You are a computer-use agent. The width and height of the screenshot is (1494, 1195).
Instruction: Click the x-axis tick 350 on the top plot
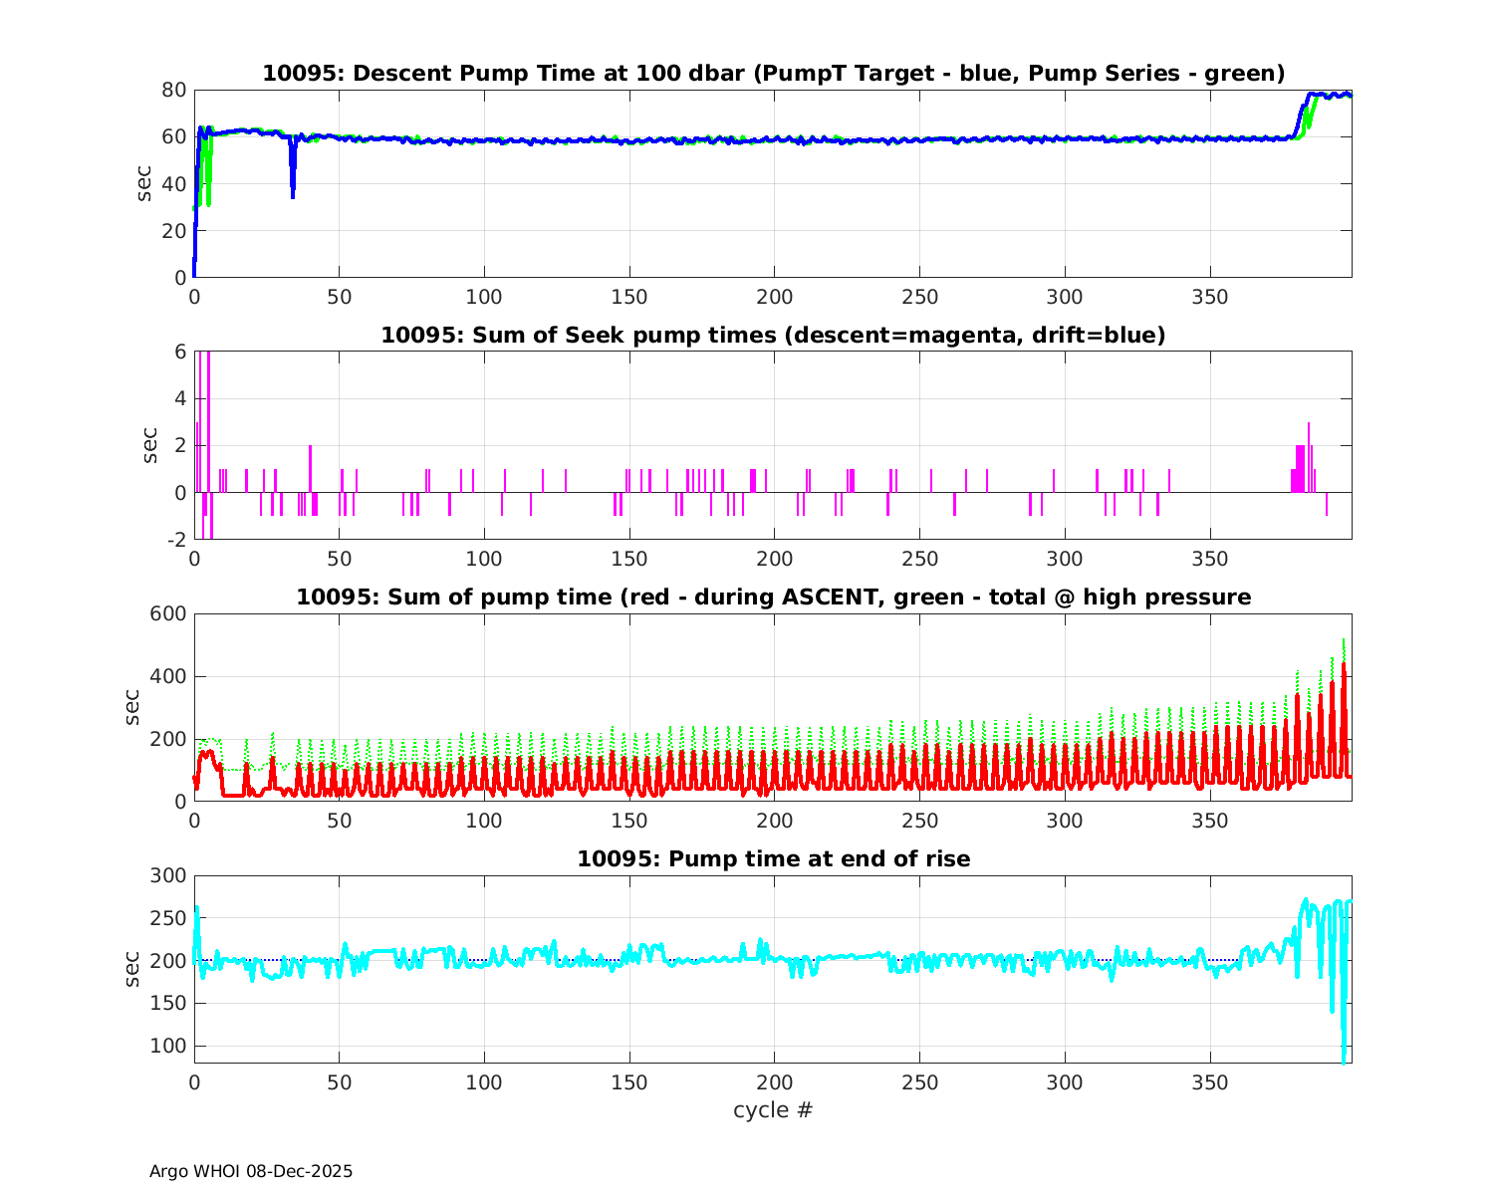click(x=1209, y=297)
